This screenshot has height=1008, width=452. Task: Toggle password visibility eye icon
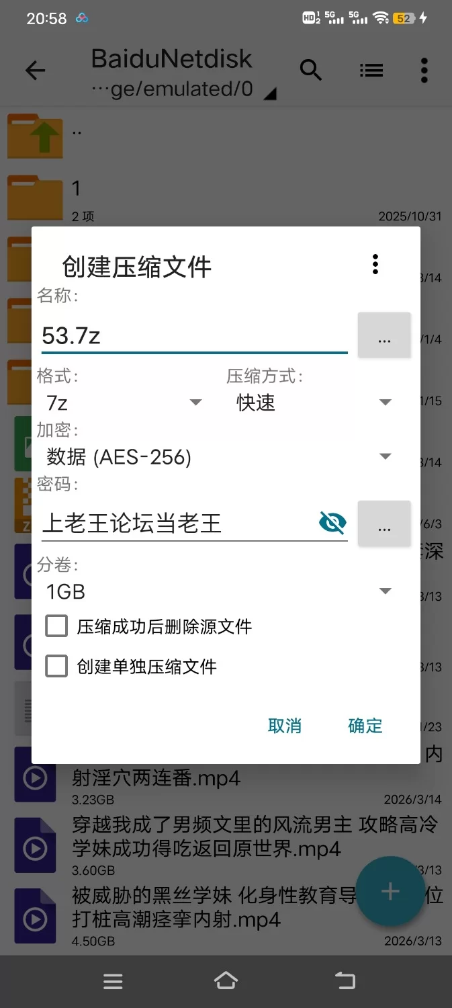tap(332, 522)
